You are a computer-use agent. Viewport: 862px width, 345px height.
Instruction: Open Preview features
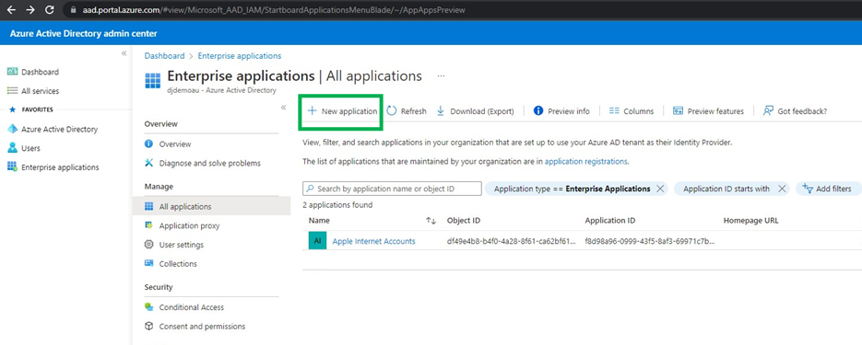(708, 110)
